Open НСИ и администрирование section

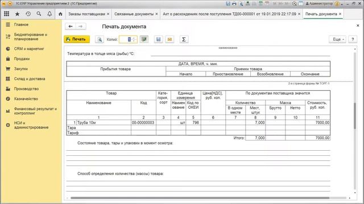coord(31,125)
